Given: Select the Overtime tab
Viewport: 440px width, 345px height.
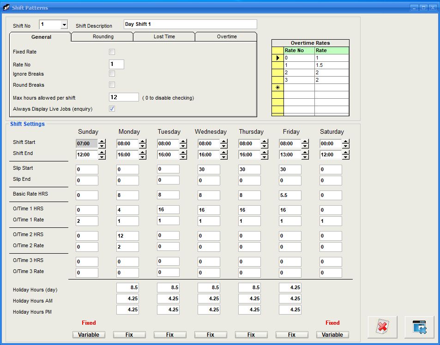Looking at the screenshot, I should tap(227, 37).
